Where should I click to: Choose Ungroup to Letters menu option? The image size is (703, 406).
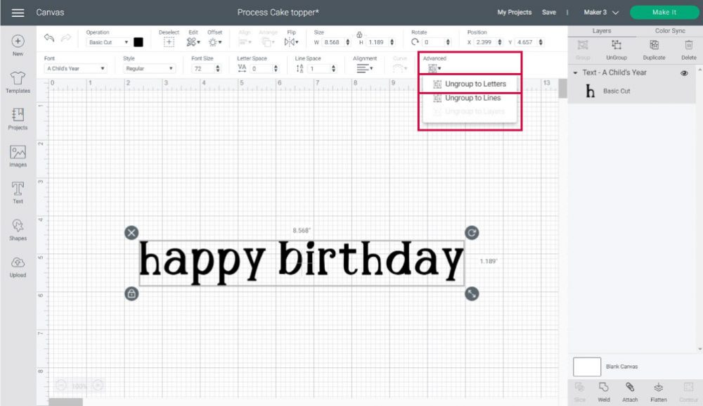(x=475, y=84)
